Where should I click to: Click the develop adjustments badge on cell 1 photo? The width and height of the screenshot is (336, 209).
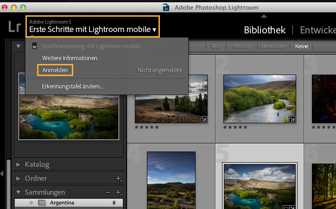click(x=204, y=120)
